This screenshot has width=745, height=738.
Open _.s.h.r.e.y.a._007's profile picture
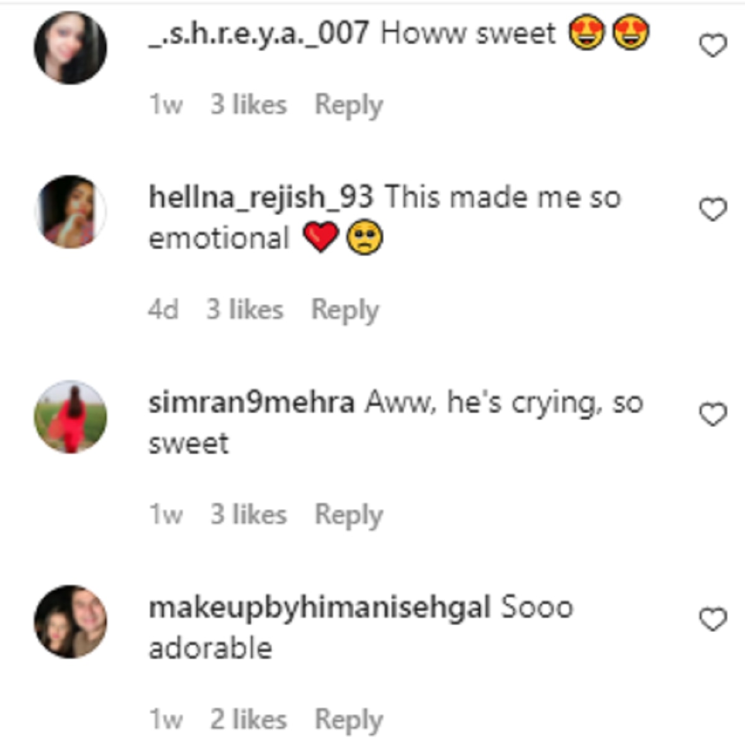[70, 48]
